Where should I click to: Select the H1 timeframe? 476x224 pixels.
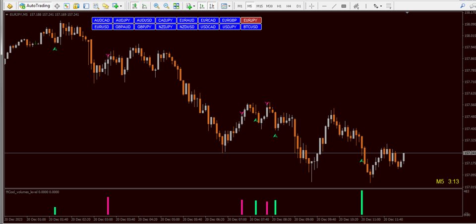click(279, 6)
